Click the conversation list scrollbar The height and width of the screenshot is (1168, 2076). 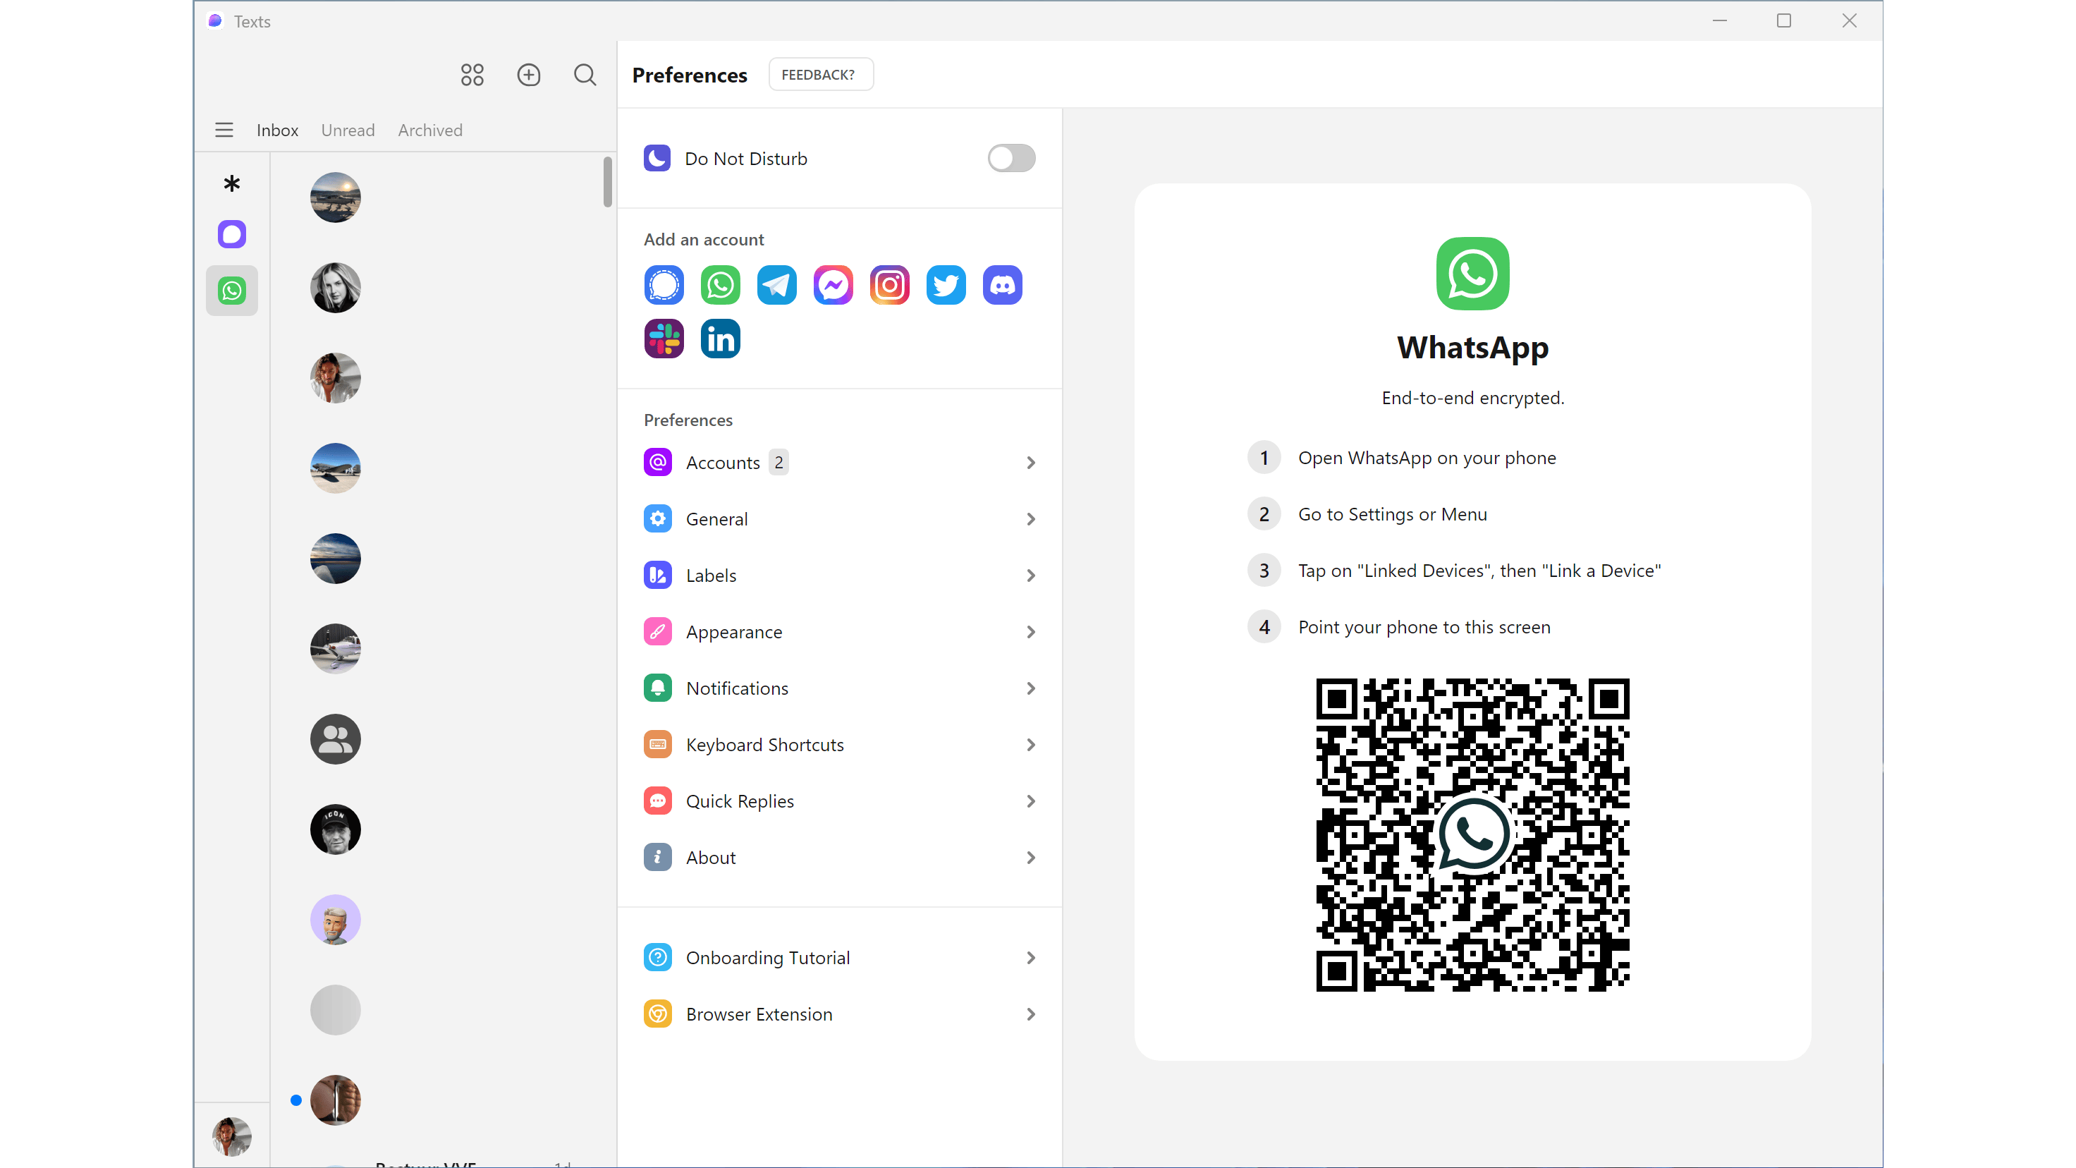point(607,182)
